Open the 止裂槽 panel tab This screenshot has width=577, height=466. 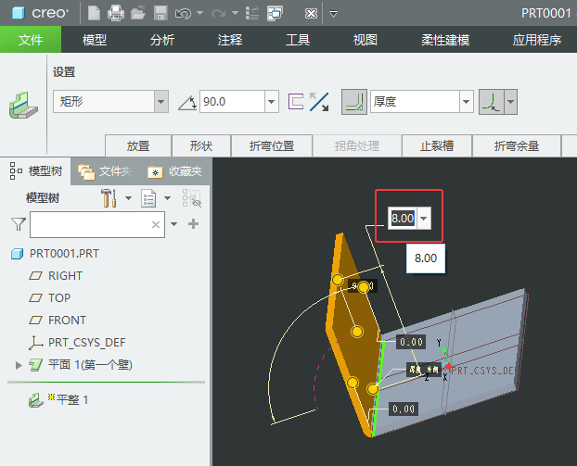pyautogui.click(x=437, y=145)
